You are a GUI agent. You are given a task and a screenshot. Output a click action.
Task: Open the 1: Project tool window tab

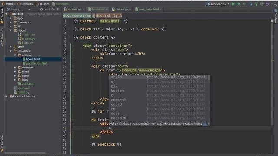pos(2,16)
